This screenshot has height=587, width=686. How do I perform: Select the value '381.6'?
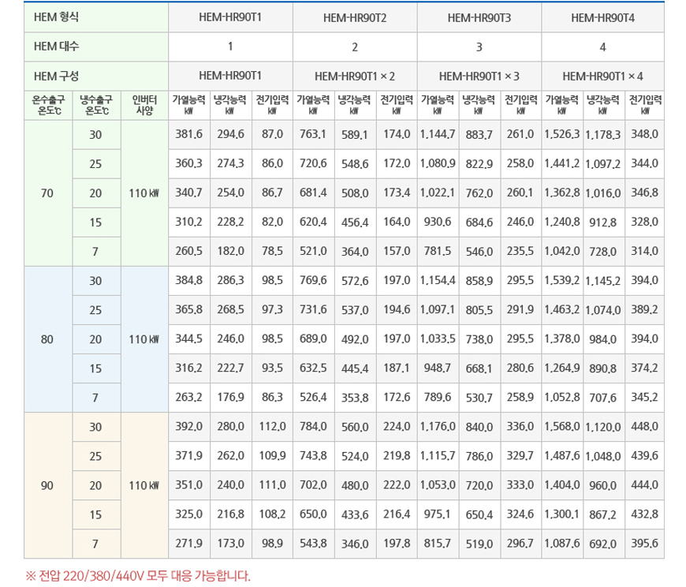(189, 134)
